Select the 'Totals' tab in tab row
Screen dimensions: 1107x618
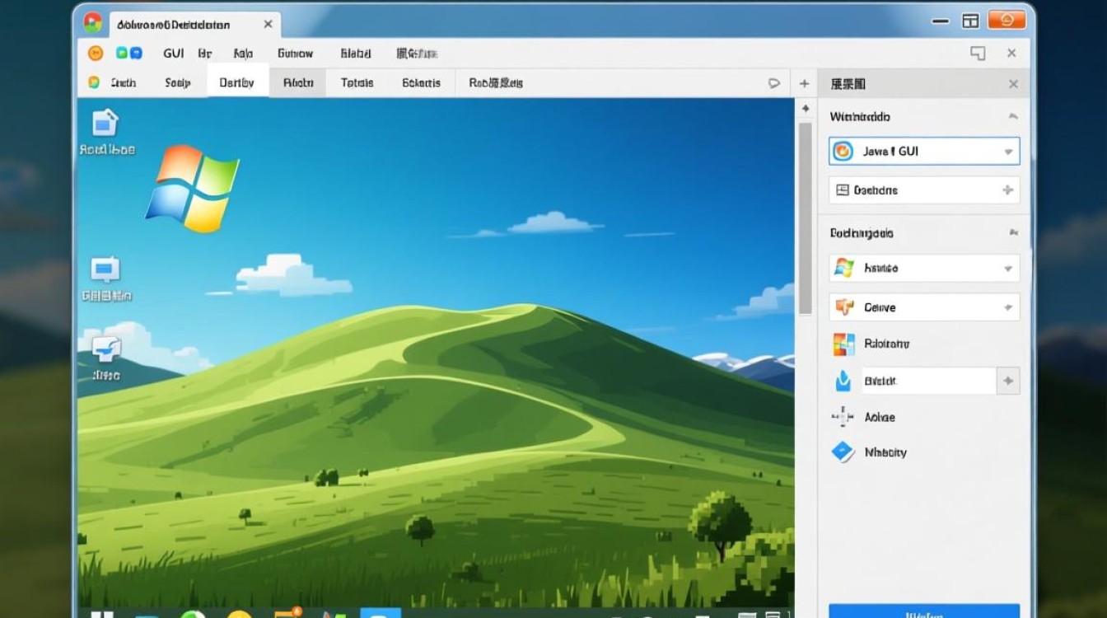click(357, 83)
